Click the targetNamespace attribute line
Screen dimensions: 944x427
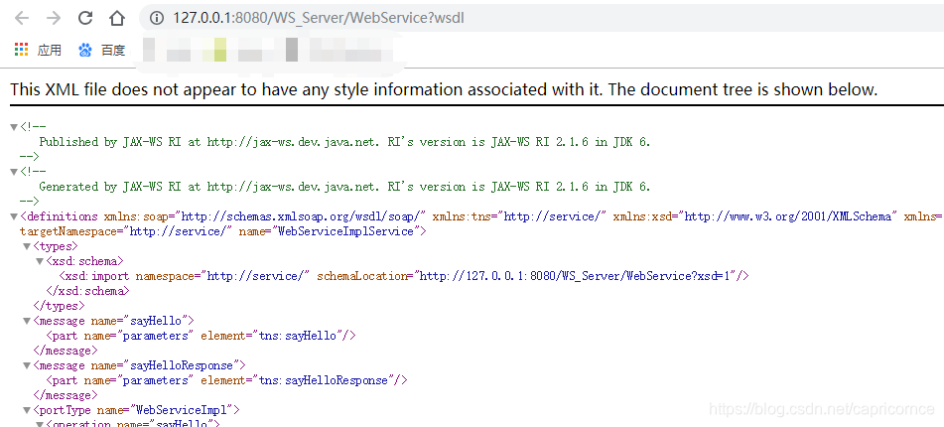223,231
